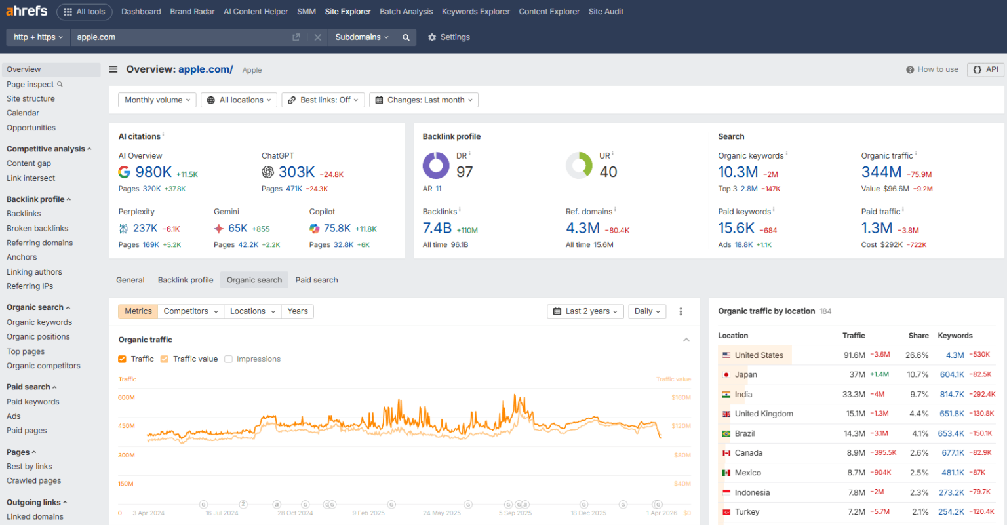Viewport: 1007px width, 525px height.
Task: Open Changes: Last month dropdown
Action: [x=424, y=100]
